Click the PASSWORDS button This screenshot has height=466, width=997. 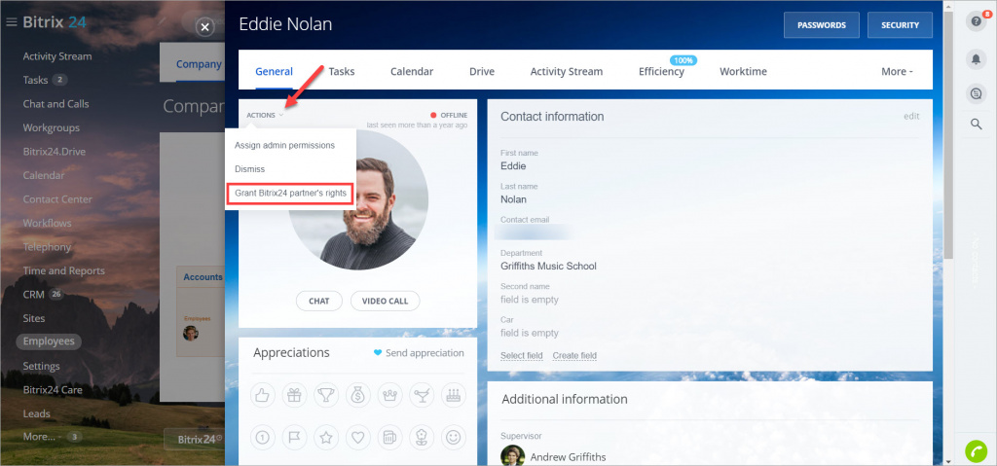tap(822, 24)
